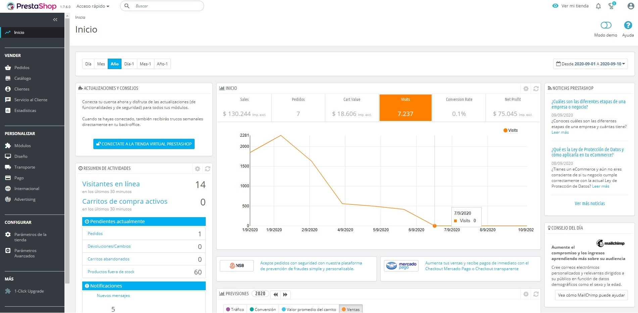
Task: Click the orange Visits legend marker
Action: click(x=505, y=130)
